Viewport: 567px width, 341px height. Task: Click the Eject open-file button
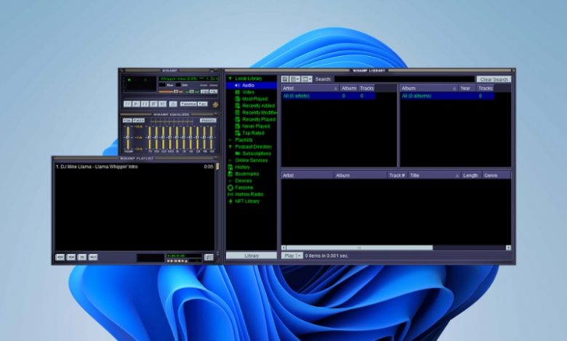point(173,104)
